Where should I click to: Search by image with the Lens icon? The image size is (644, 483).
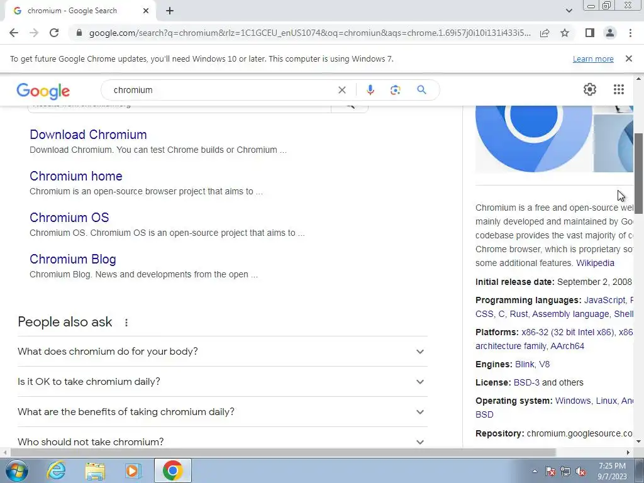point(395,90)
